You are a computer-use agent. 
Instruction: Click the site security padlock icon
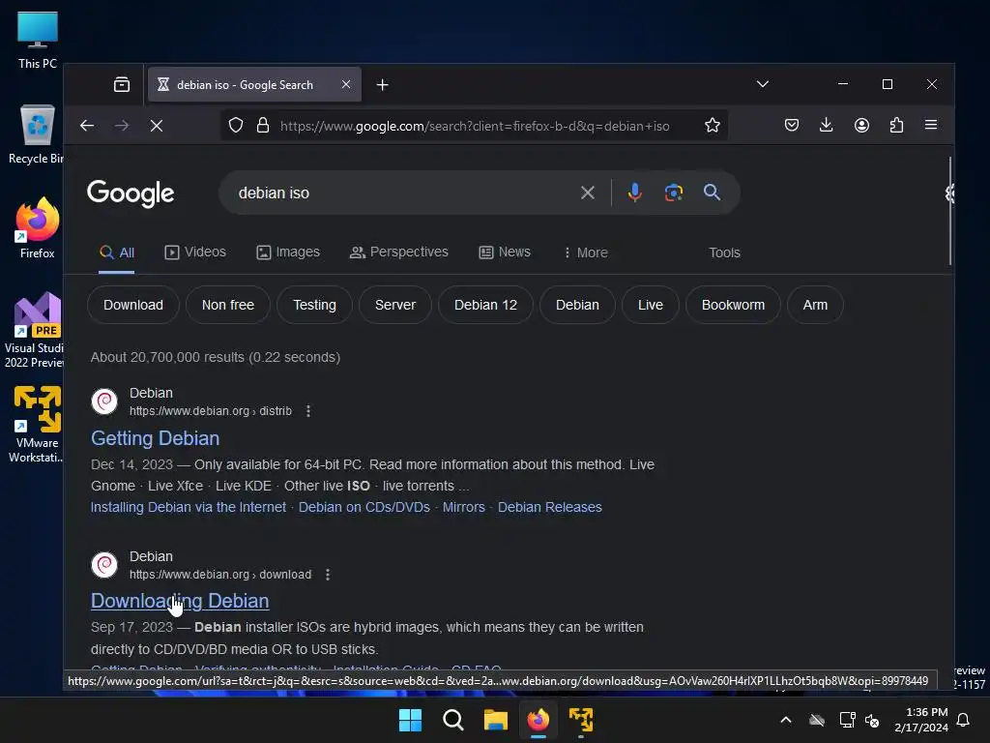coord(263,125)
